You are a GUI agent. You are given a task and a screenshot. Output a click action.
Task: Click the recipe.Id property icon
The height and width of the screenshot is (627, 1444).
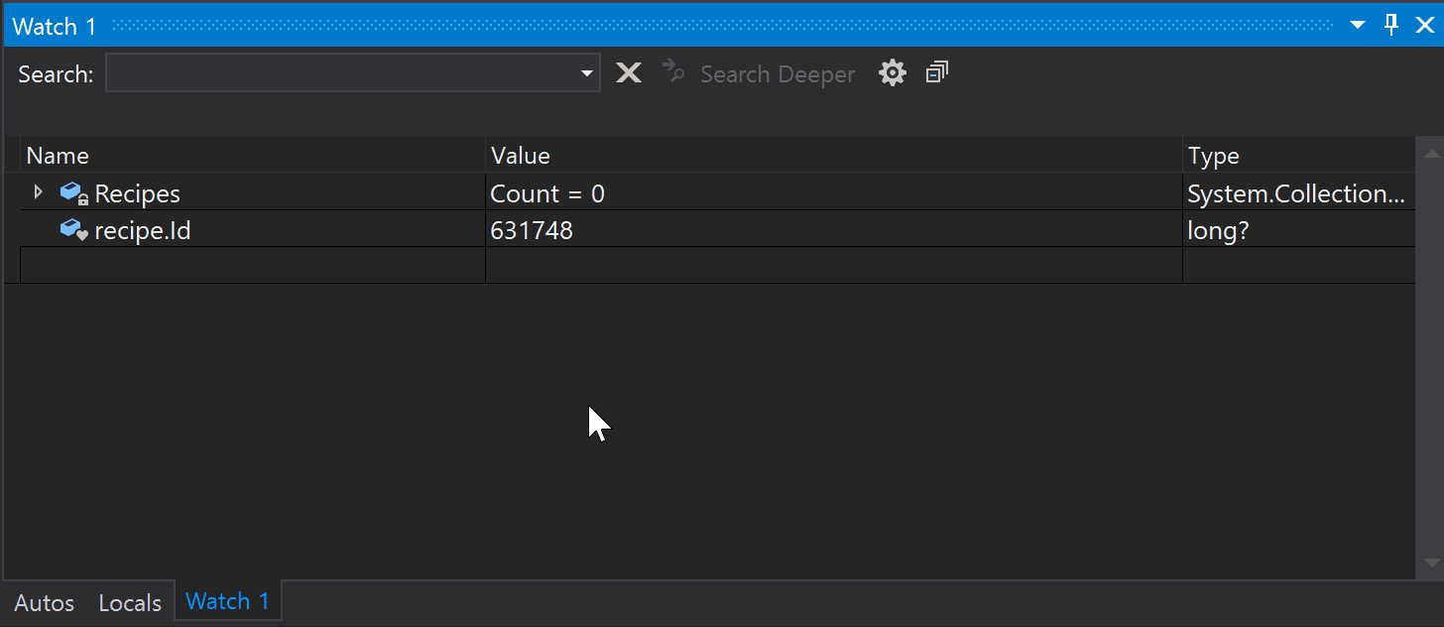[74, 230]
